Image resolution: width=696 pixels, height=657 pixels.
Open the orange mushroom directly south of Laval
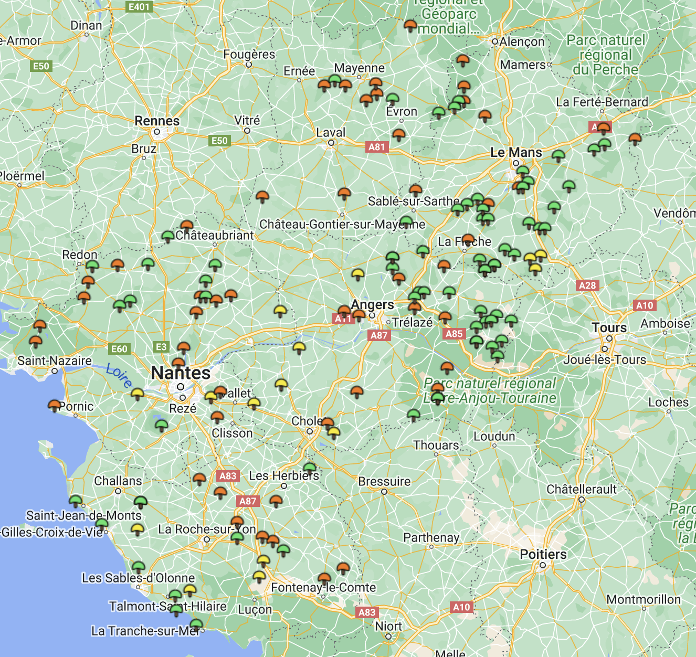pos(344,194)
